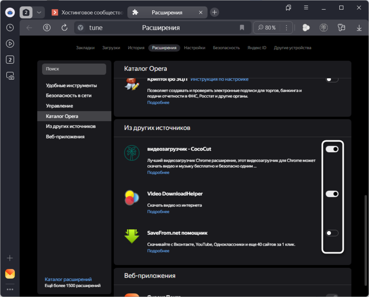Click the Поиск extensions search field
This screenshot has width=369, height=297.
[x=74, y=69]
